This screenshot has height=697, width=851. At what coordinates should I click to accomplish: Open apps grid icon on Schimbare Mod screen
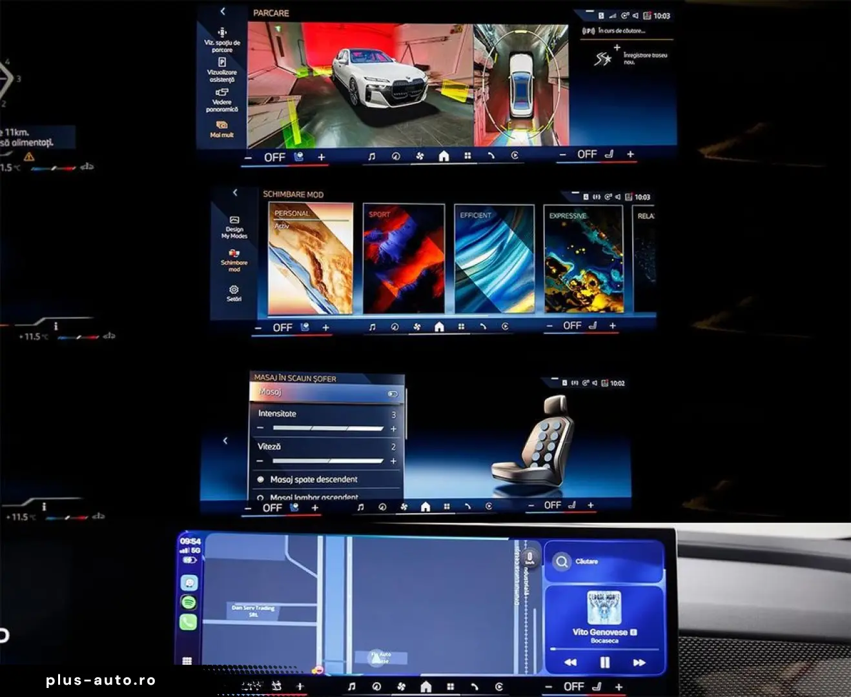tap(461, 327)
